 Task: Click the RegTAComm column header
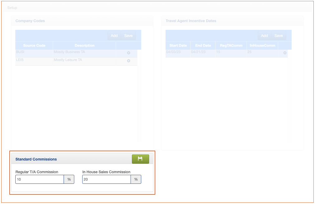(x=231, y=46)
